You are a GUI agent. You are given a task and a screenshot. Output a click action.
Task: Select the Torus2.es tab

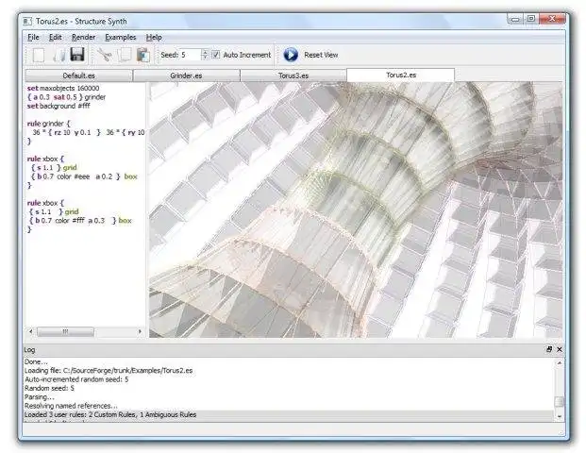401,75
